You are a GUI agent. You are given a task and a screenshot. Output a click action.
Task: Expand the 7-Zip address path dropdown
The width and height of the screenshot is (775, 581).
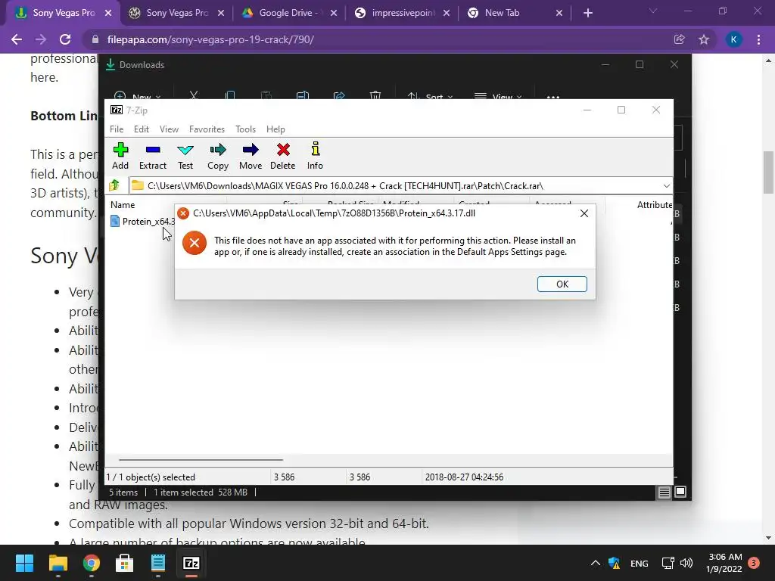[x=666, y=186]
